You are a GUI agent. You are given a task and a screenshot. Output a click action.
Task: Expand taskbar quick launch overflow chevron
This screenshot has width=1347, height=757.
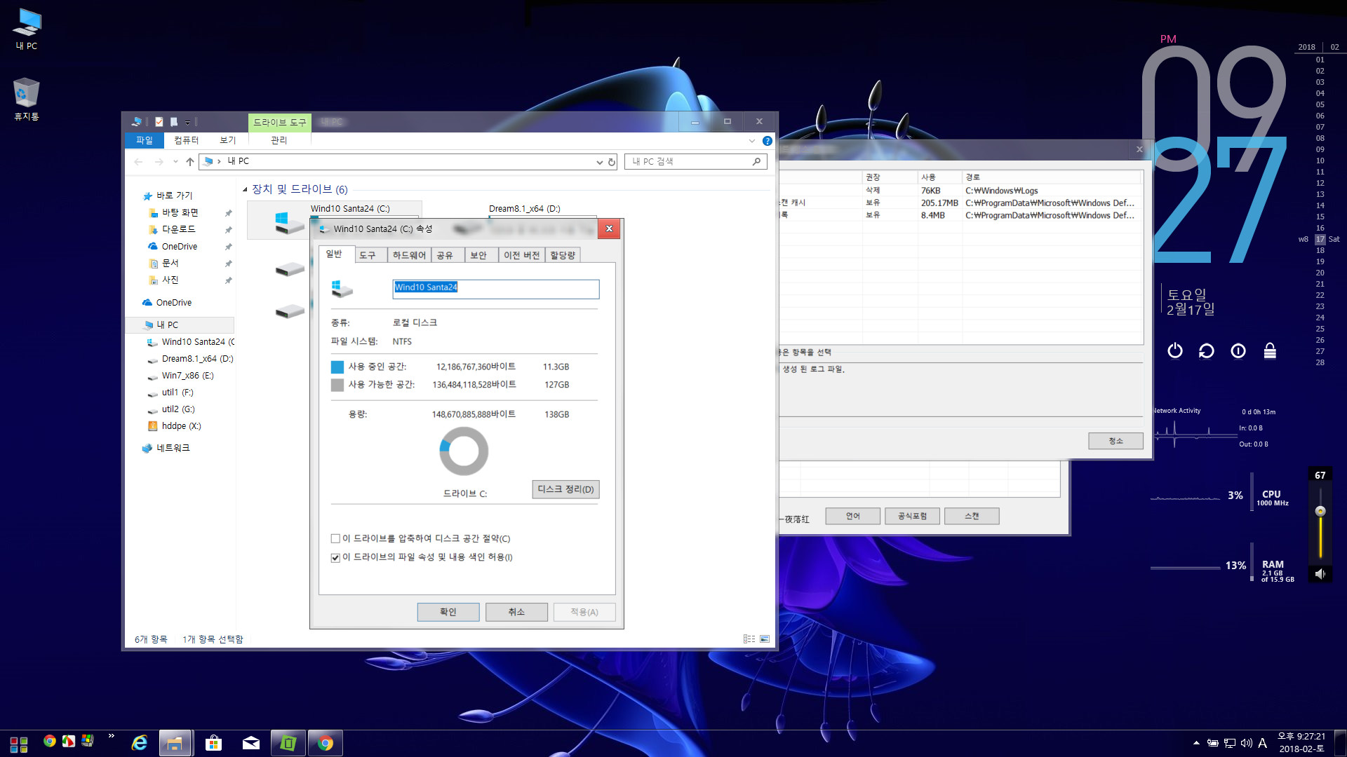[x=111, y=735]
